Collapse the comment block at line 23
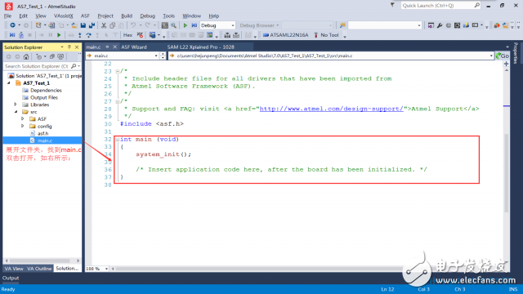523x294 pixels. (118, 71)
